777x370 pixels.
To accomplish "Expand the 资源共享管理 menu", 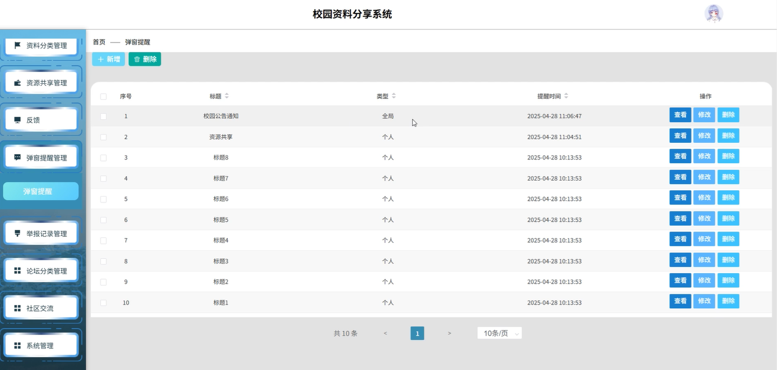I will tap(41, 83).
